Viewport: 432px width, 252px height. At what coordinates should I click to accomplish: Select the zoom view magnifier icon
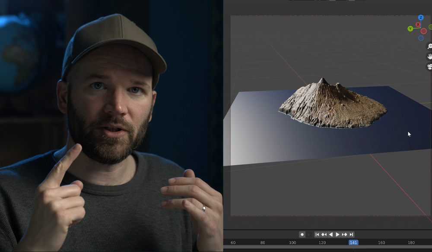tap(429, 46)
